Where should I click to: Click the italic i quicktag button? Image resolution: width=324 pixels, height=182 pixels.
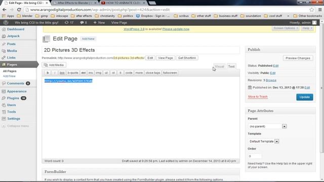pyautogui.click(x=55, y=73)
